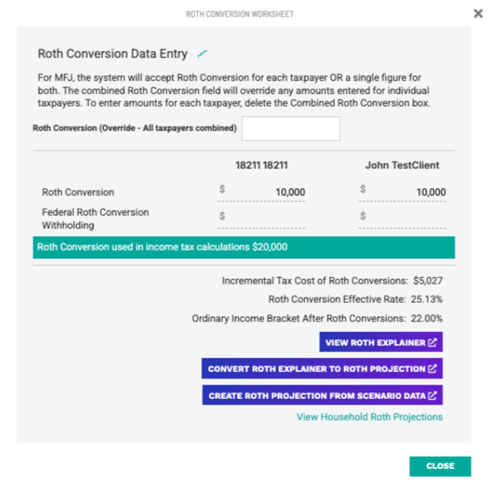Click the Roth Conversion Effective Rate 25.13% value
Image resolution: width=488 pixels, height=492 pixels.
pos(427,299)
